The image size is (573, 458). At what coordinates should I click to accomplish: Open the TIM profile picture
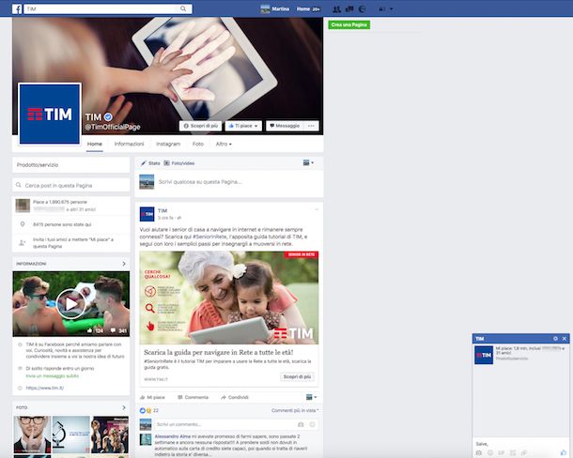coord(50,114)
